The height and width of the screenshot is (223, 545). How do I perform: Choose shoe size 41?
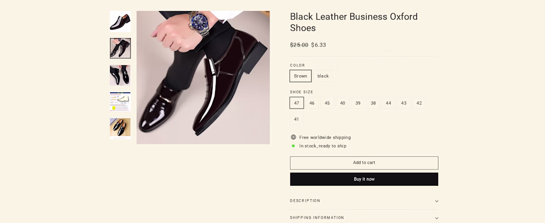point(296,119)
